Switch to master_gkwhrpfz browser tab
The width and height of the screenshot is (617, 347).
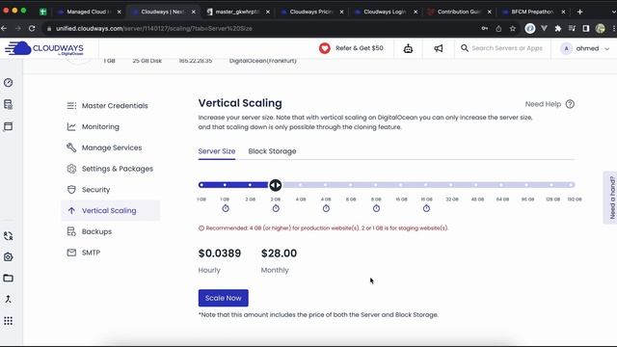click(x=238, y=12)
